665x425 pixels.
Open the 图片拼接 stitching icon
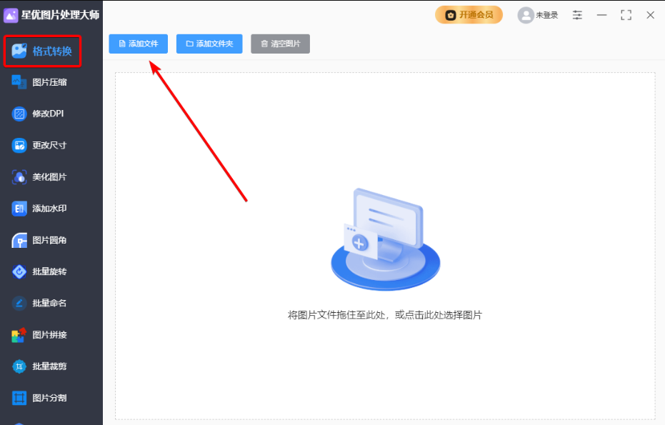pos(19,335)
